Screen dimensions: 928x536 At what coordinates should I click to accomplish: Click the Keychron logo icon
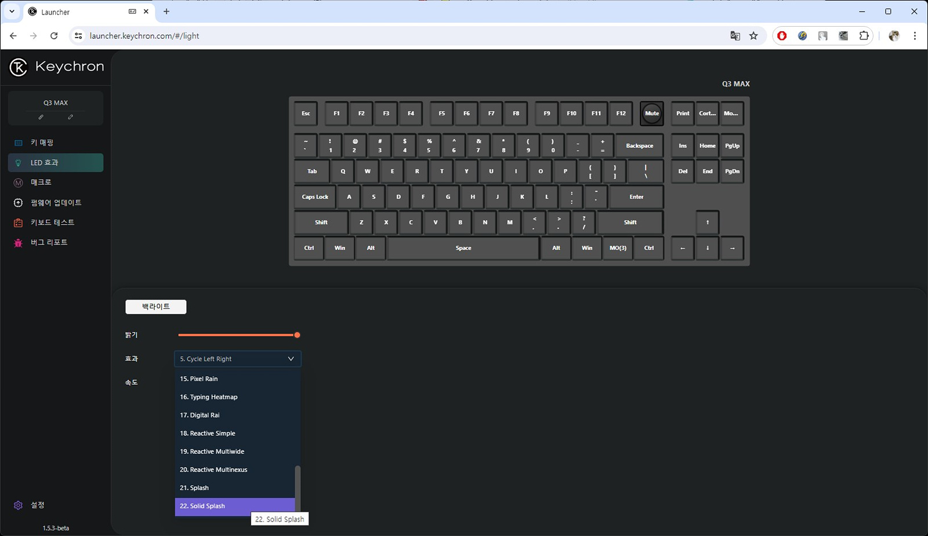point(19,67)
